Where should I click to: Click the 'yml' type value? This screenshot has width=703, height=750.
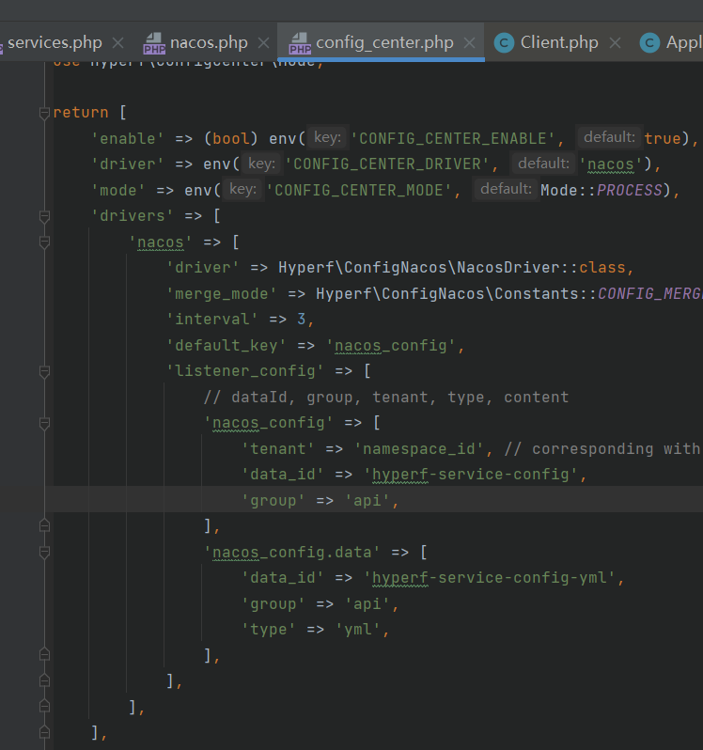(359, 630)
